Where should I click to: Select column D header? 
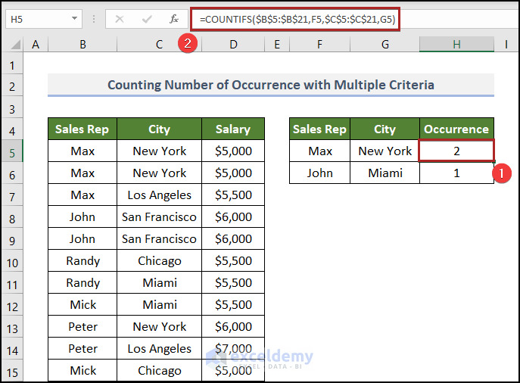pyautogui.click(x=233, y=45)
